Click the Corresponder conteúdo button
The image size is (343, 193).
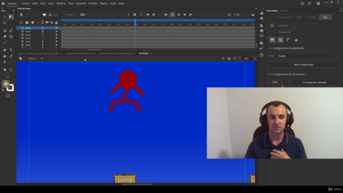click(x=315, y=83)
